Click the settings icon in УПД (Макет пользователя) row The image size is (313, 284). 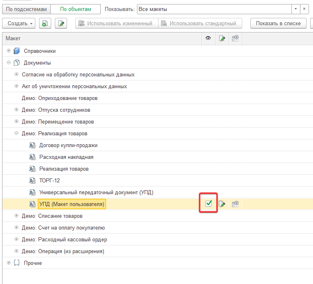coord(235,204)
